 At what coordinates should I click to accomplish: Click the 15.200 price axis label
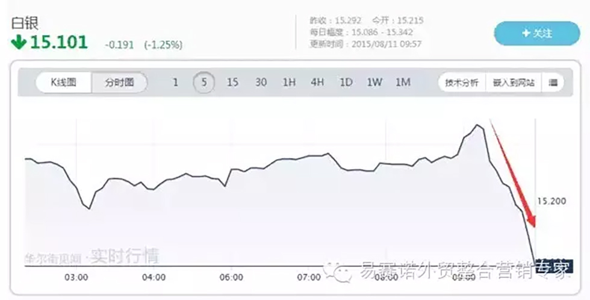(551, 201)
